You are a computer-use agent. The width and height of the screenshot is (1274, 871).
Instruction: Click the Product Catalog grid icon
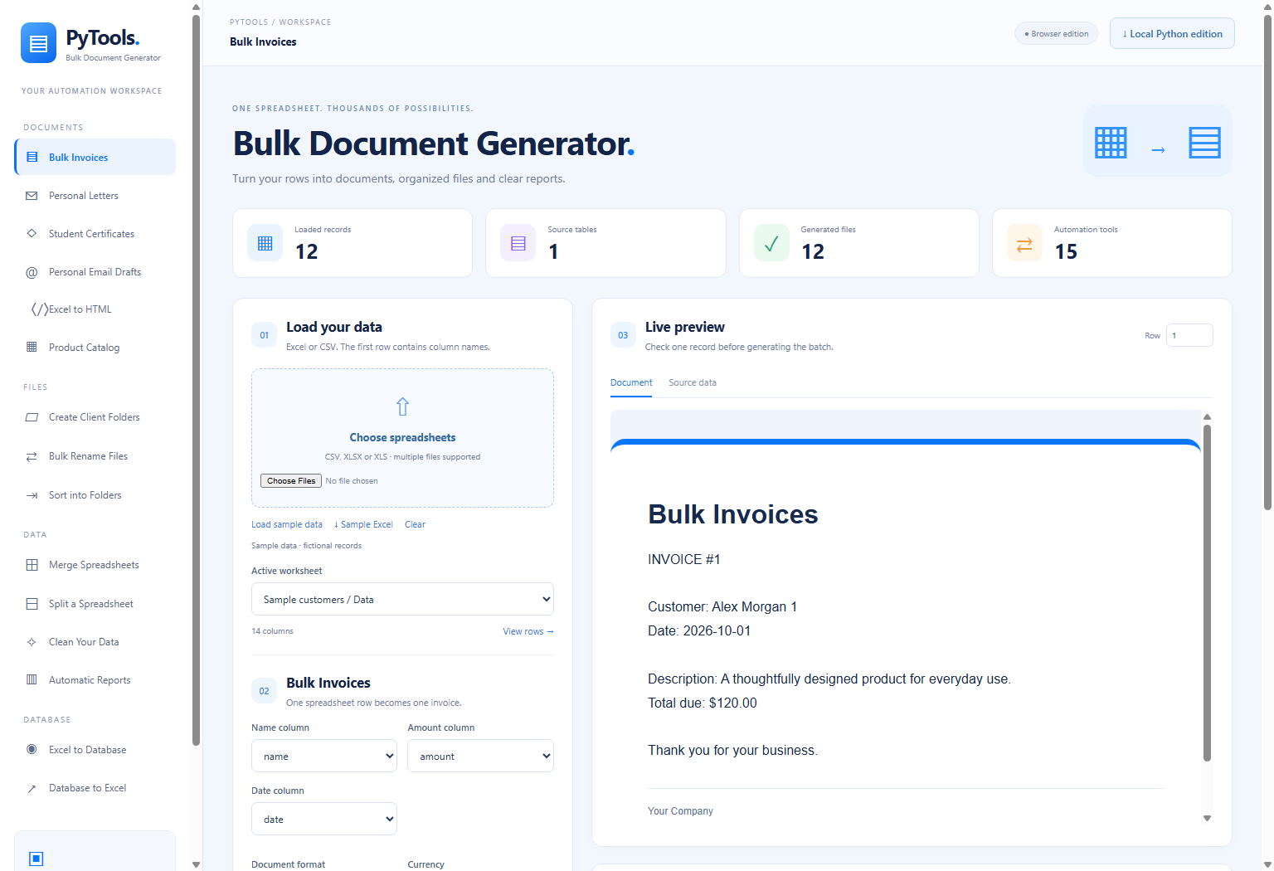click(32, 347)
